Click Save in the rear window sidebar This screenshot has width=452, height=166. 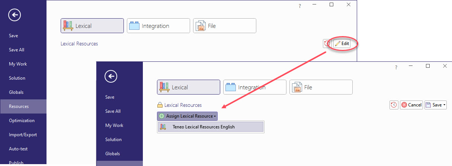[x=13, y=36]
